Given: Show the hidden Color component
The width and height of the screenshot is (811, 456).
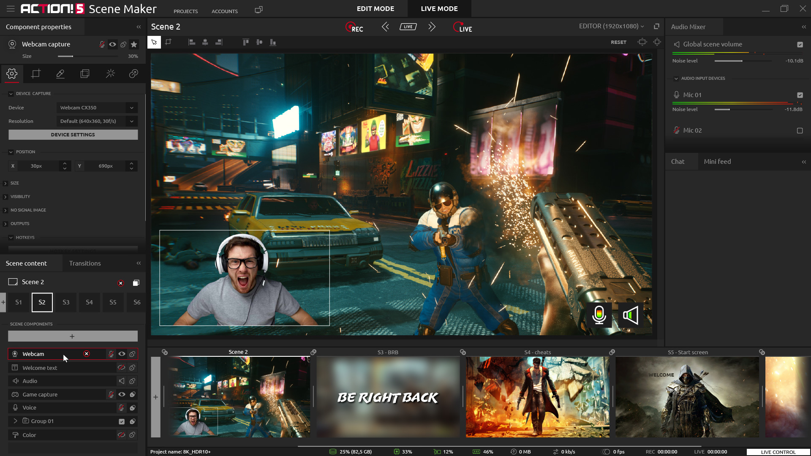Looking at the screenshot, I should tap(121, 434).
